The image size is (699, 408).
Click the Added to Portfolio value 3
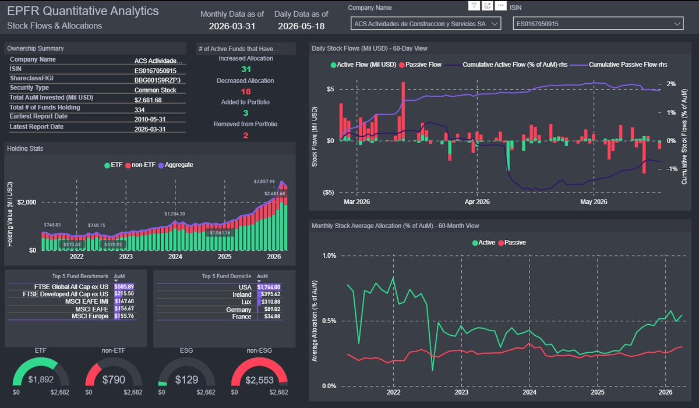pos(246,113)
